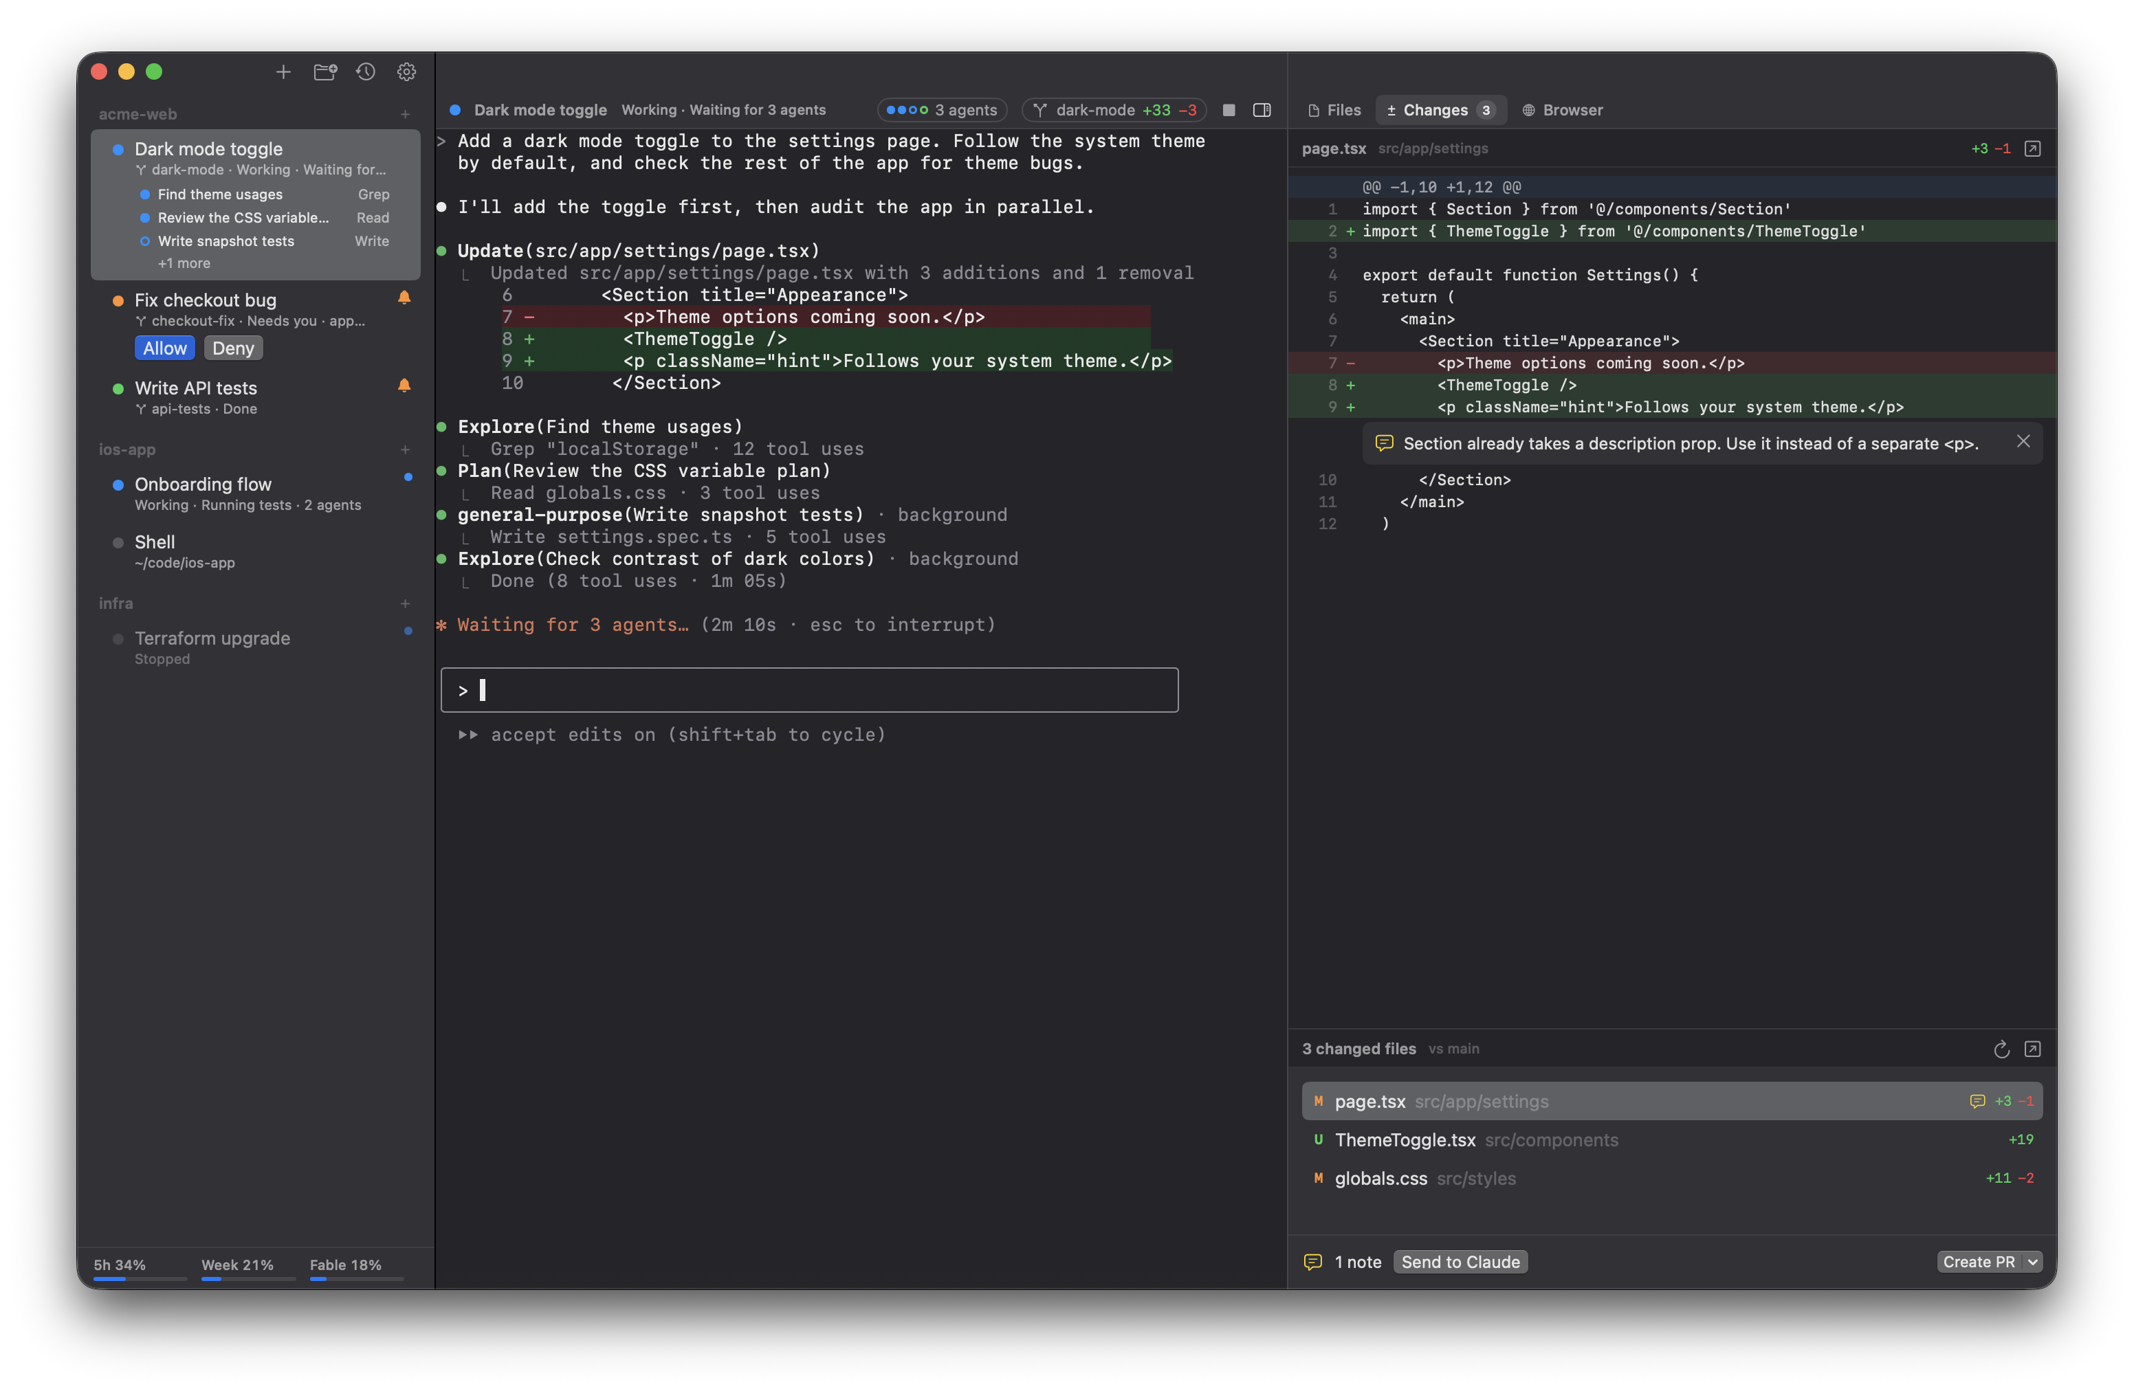Click the dark-mode branch pill
This screenshot has height=1391, width=2134.
(x=1114, y=109)
